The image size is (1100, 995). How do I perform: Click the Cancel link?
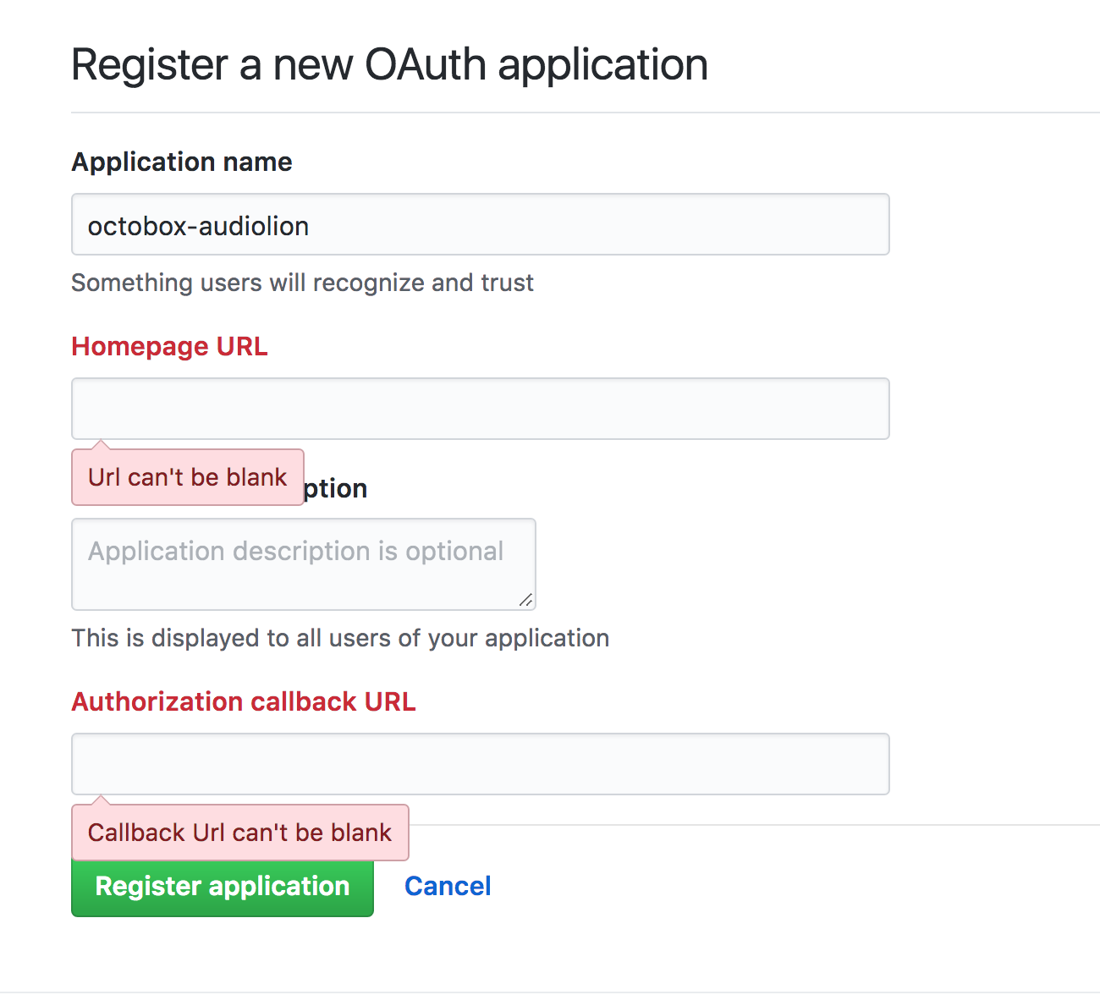[x=448, y=886]
